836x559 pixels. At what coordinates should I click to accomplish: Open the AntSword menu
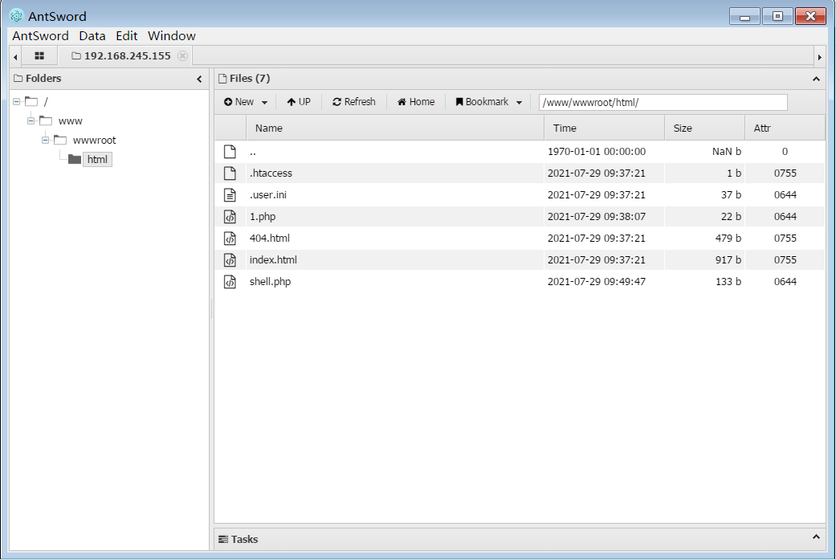[40, 35]
